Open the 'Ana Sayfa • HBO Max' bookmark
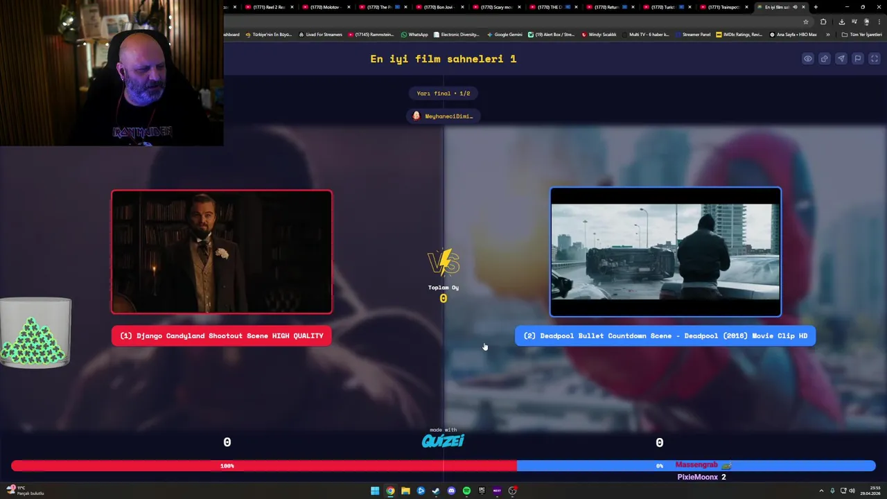 pos(793,35)
